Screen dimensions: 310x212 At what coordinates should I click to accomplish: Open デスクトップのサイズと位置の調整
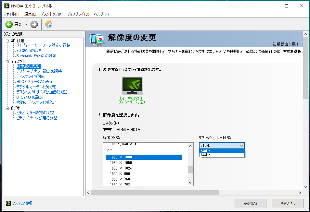[42, 92]
